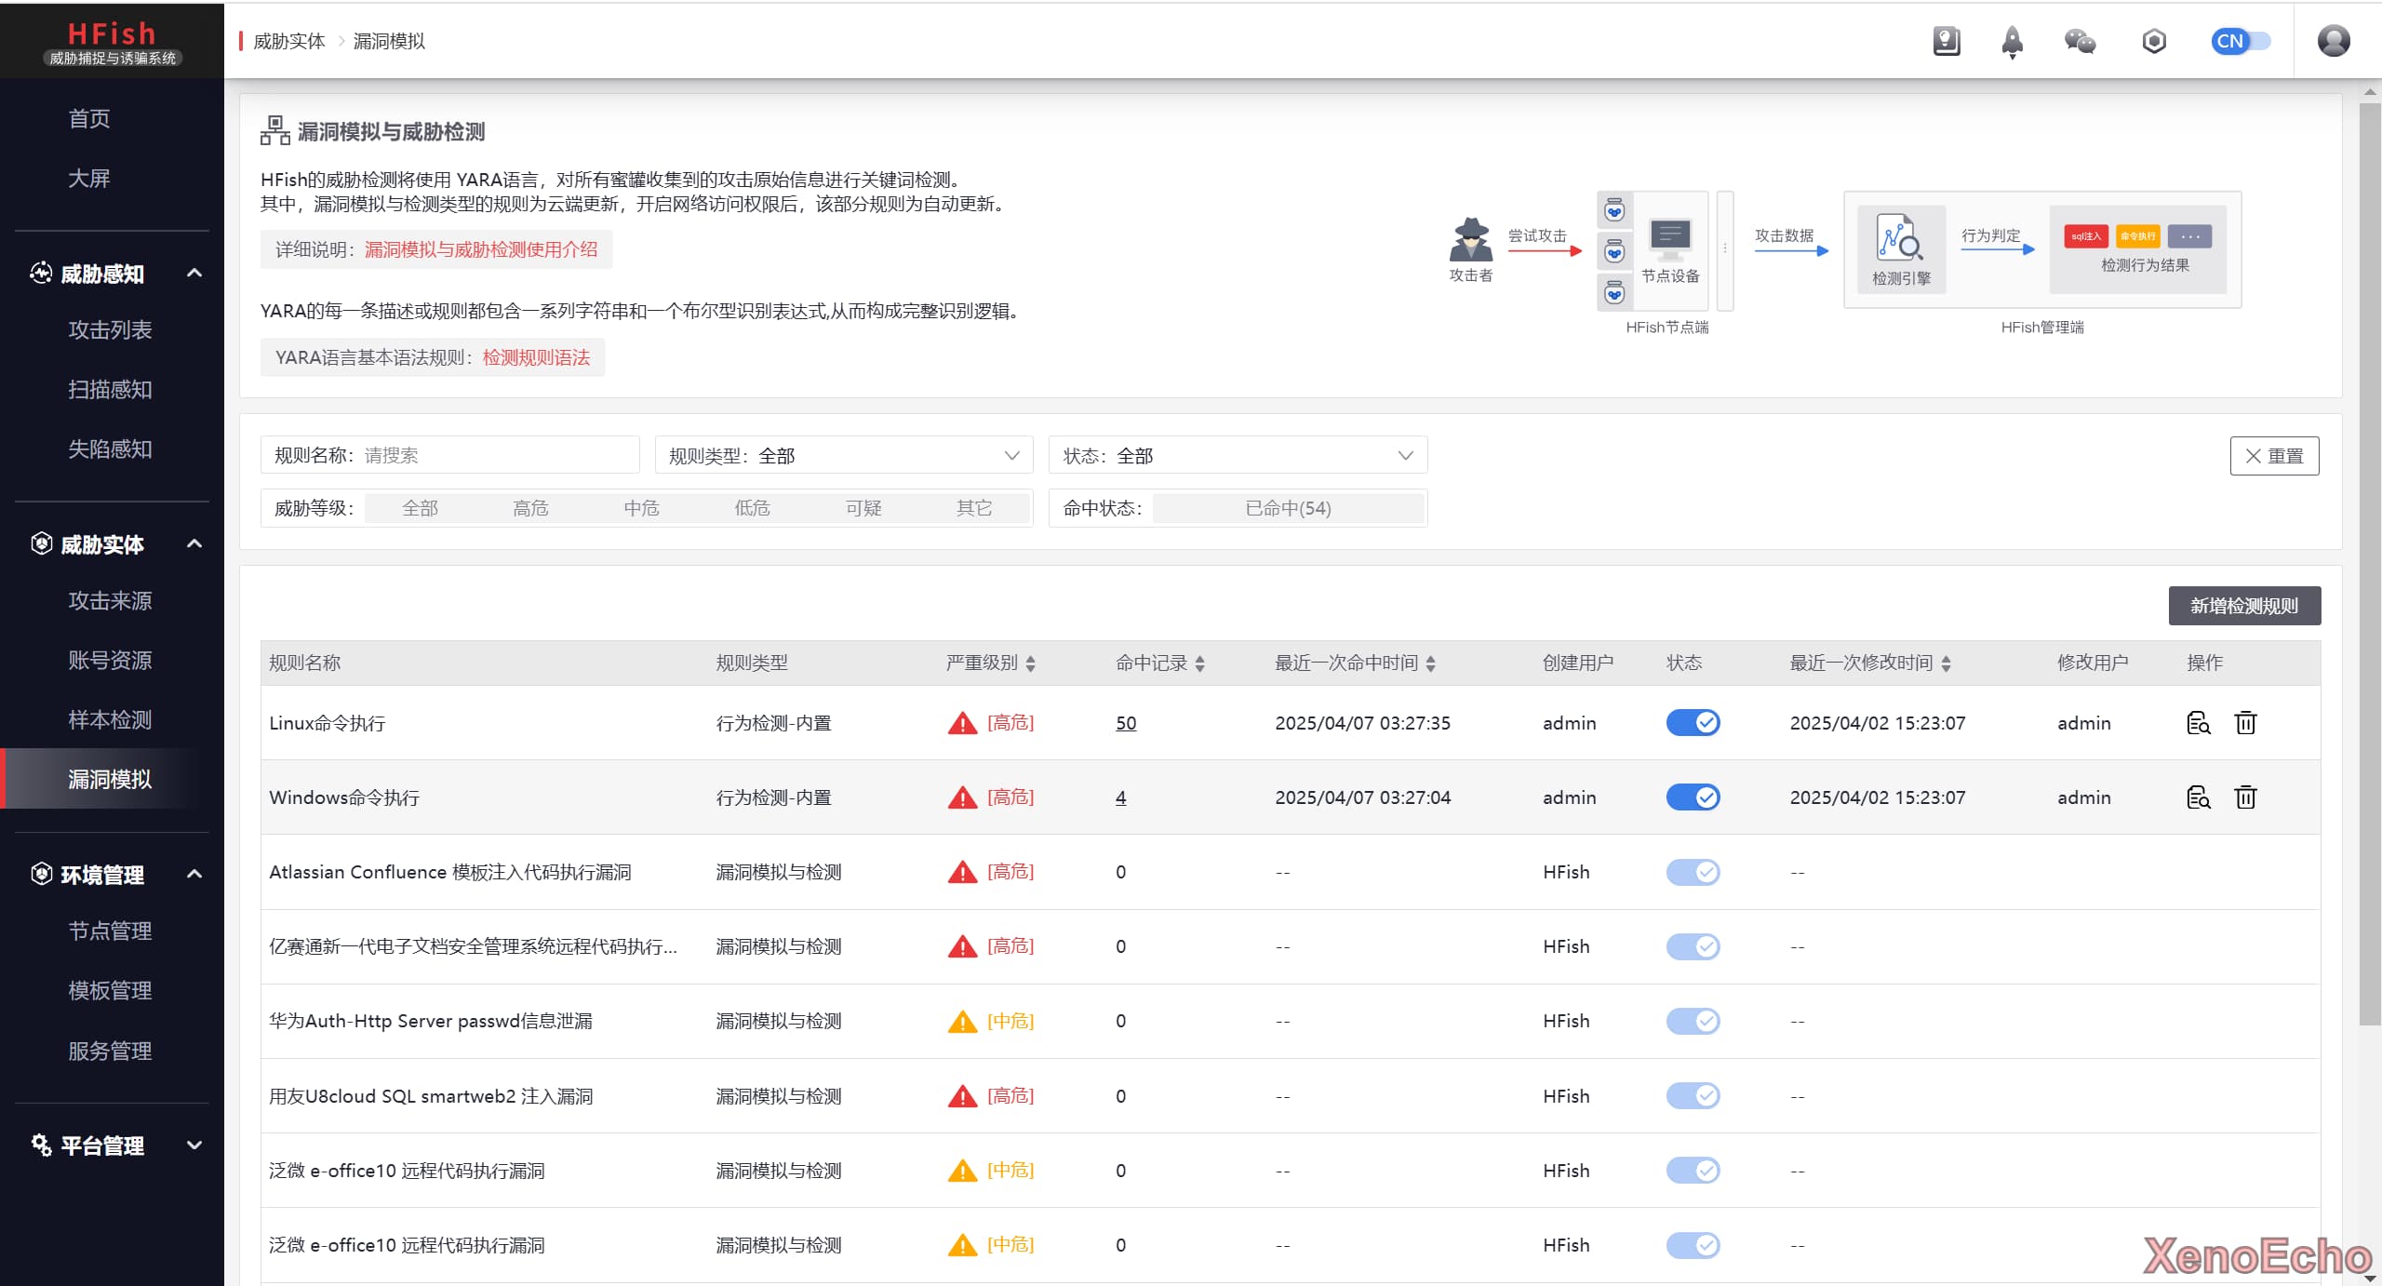
Task: Toggle the CN language switch
Action: [2240, 41]
